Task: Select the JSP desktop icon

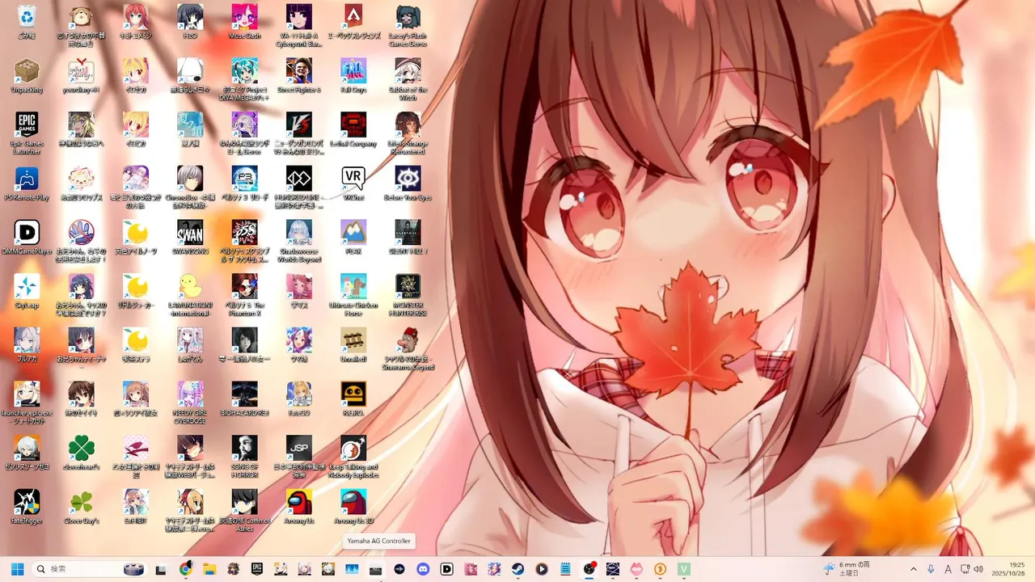Action: 298,448
